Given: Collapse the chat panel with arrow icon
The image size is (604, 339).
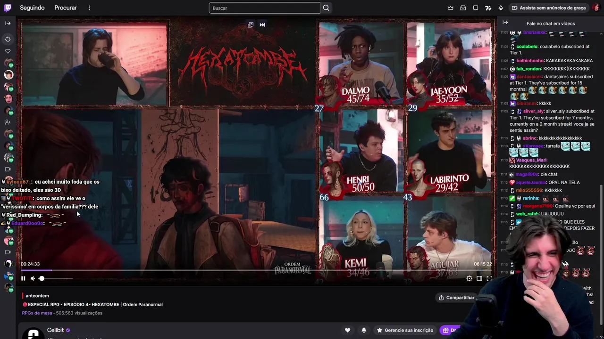Looking at the screenshot, I should pos(505,23).
